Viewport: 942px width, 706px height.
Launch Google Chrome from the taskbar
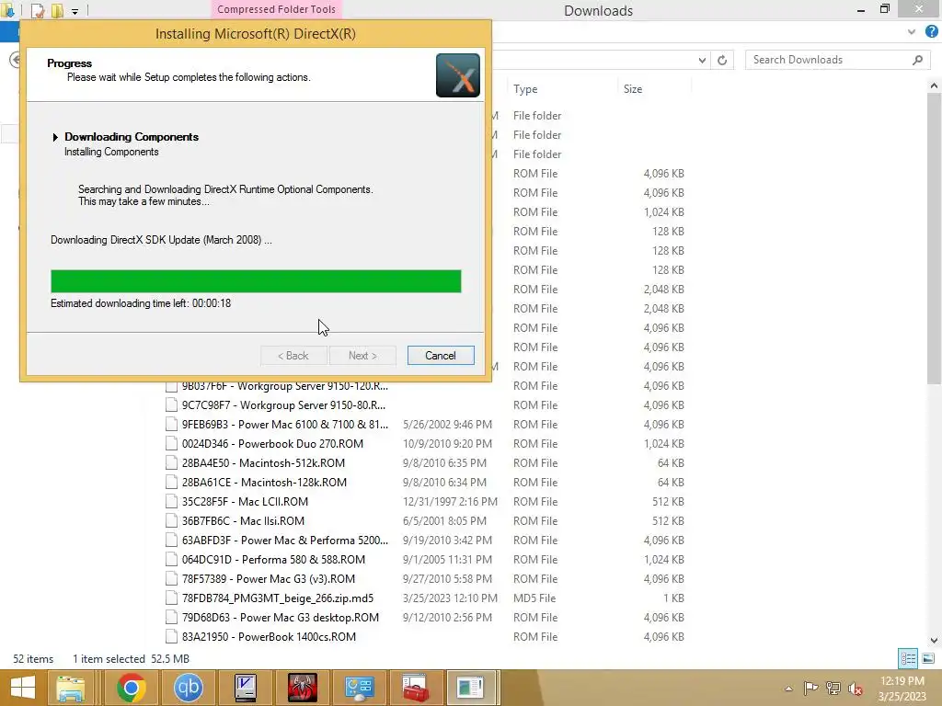(132, 688)
